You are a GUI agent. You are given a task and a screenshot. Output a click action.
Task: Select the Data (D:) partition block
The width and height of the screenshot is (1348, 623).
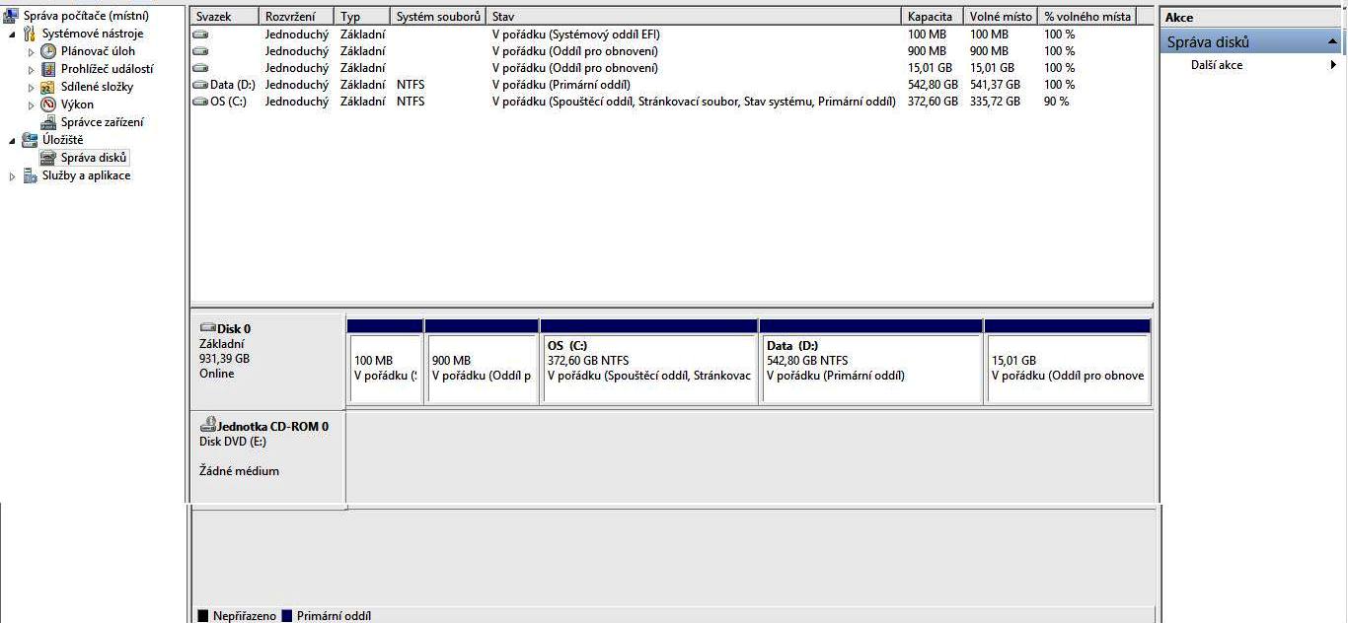point(871,361)
